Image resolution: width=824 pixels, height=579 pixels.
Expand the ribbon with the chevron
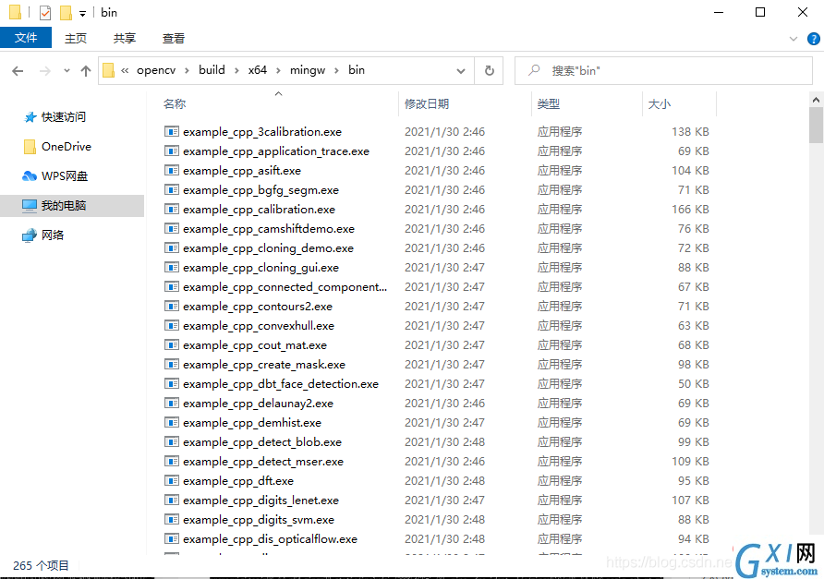(794, 39)
